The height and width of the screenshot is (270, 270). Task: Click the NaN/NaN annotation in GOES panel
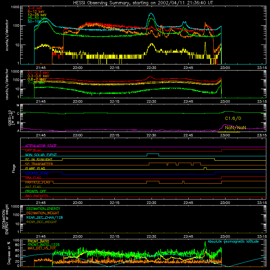click(x=235, y=128)
